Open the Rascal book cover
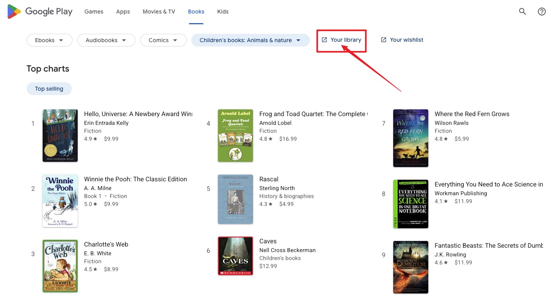The image size is (549, 301). click(x=235, y=199)
